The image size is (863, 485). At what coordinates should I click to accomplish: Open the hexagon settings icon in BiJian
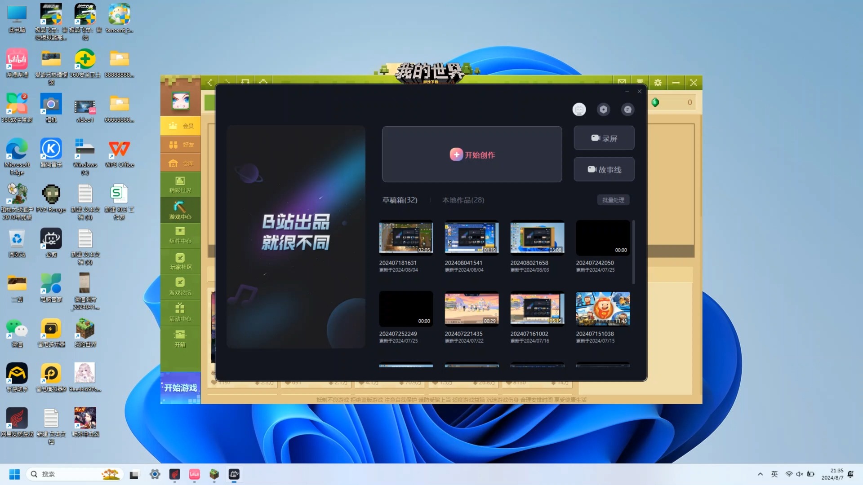click(x=603, y=109)
